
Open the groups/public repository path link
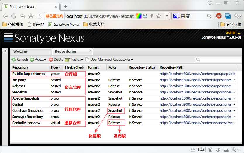197,74
